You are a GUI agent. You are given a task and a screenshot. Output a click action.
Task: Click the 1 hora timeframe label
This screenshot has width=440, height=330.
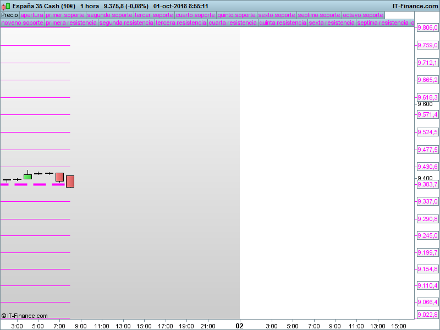click(x=90, y=6)
